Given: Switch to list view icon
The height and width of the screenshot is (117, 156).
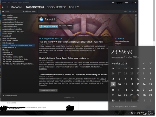Looking at the screenshot, I should point(133,11).
